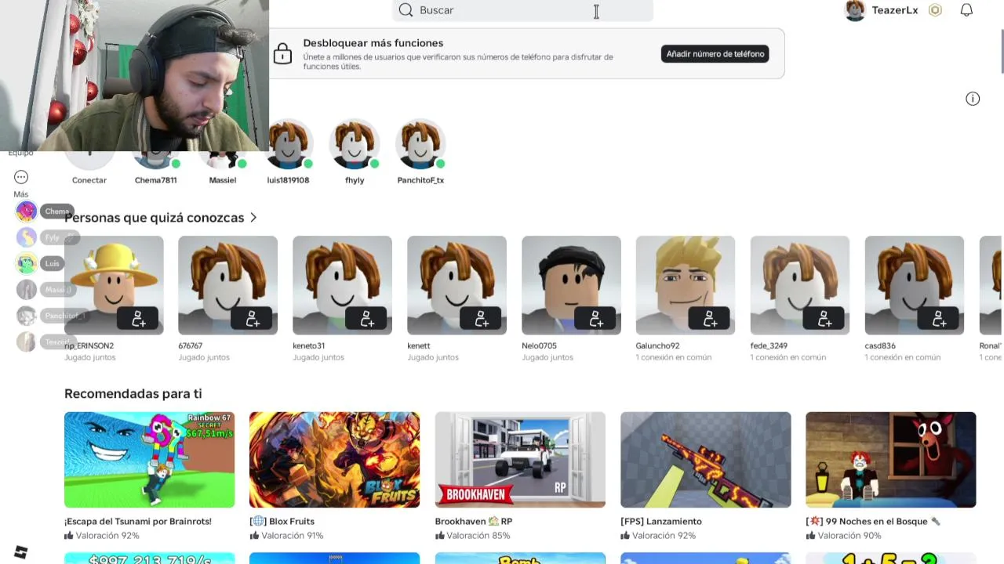Image resolution: width=1004 pixels, height=564 pixels.
Task: Click the Desbloquear más funciones heading
Action: [373, 43]
